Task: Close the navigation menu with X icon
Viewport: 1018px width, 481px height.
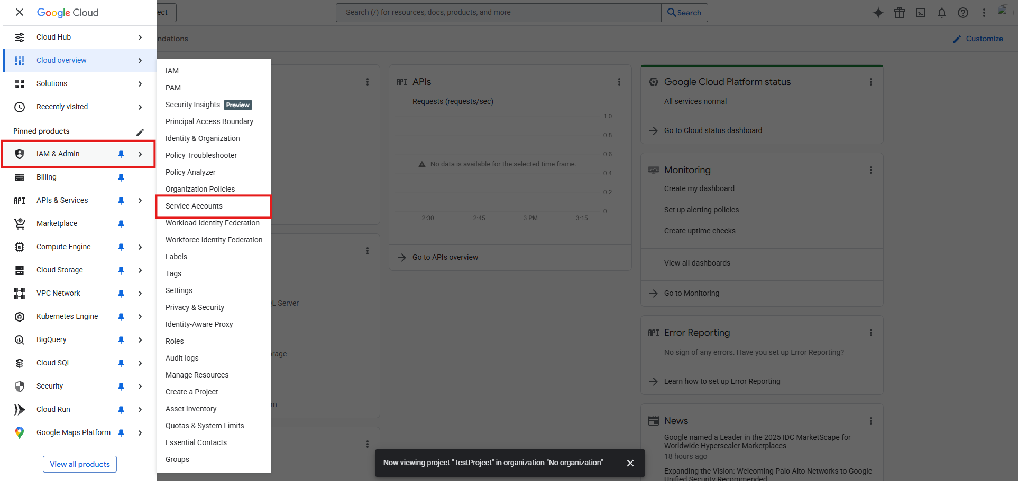Action: click(x=20, y=12)
